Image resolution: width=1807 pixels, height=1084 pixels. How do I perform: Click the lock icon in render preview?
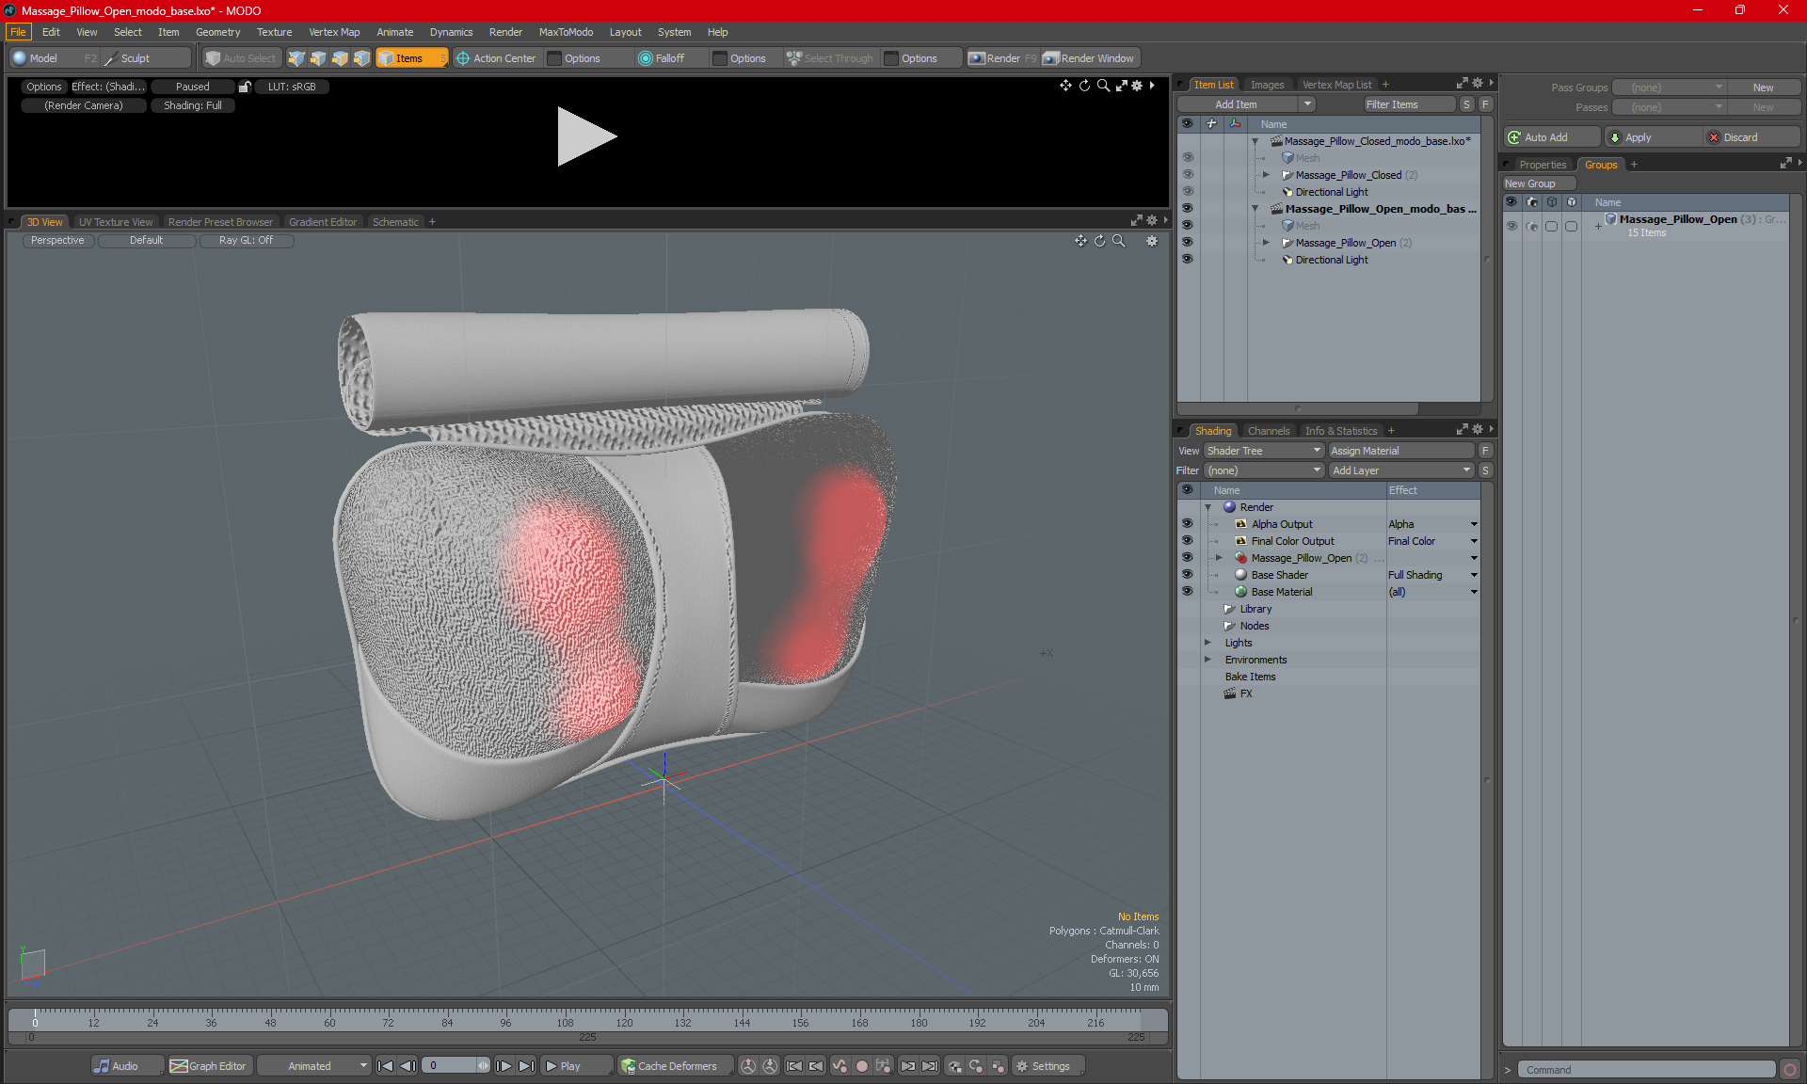click(245, 87)
